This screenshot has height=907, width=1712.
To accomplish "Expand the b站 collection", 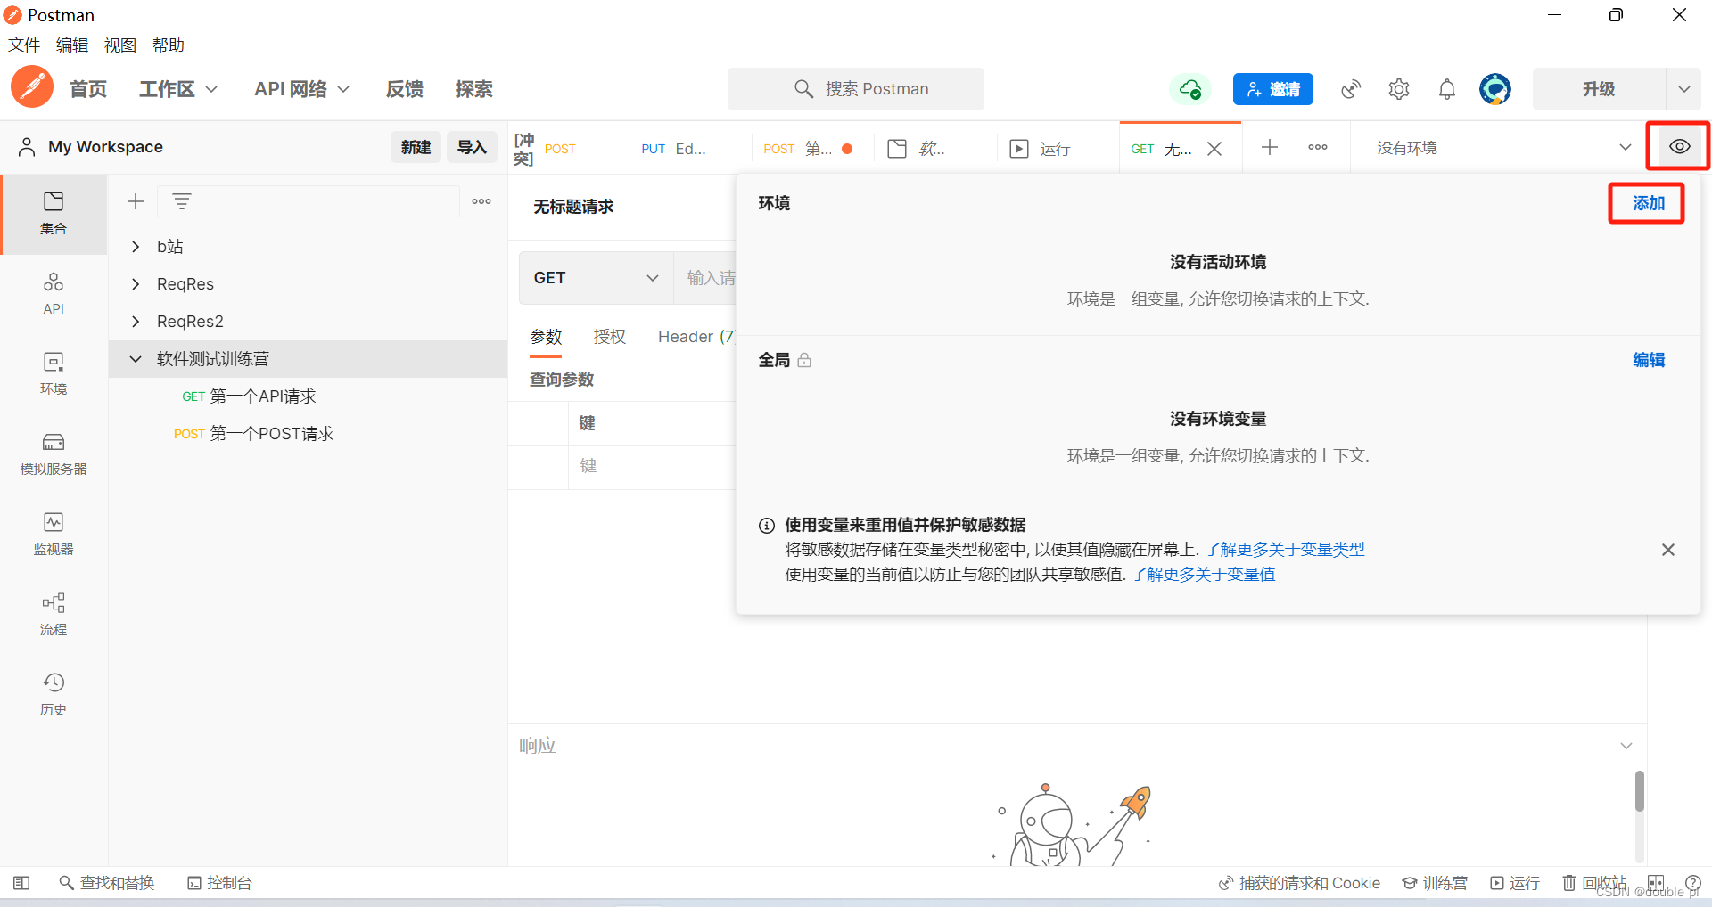I will pos(136,247).
